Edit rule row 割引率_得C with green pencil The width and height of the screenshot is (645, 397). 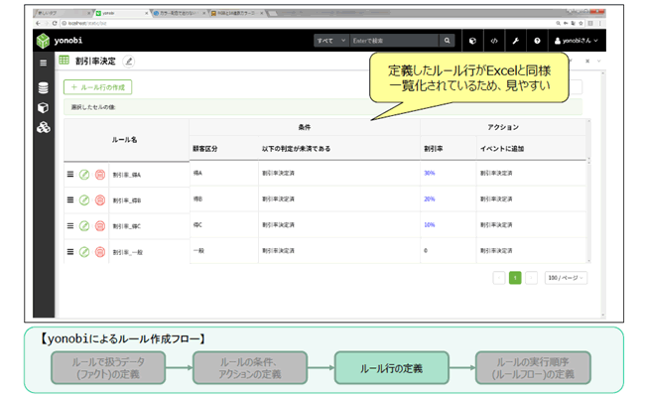84,226
